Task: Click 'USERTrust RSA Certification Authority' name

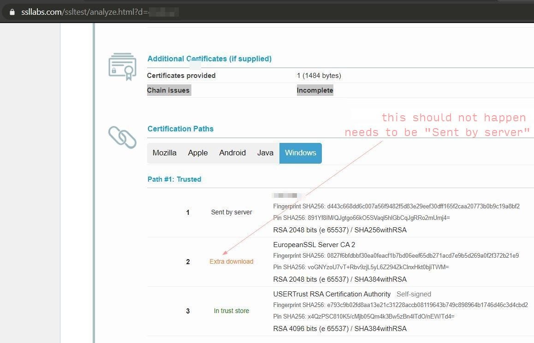Action: click(332, 294)
